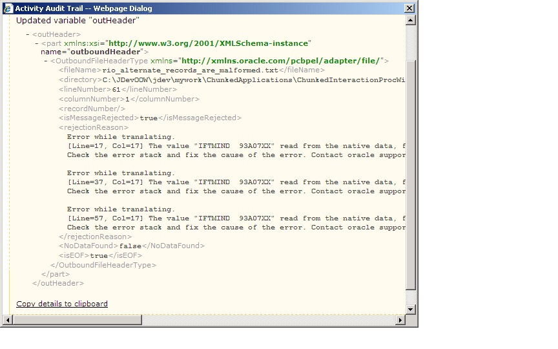558x349 pixels.
Task: Click the vertical scrollbar thumb
Action: click(x=410, y=175)
